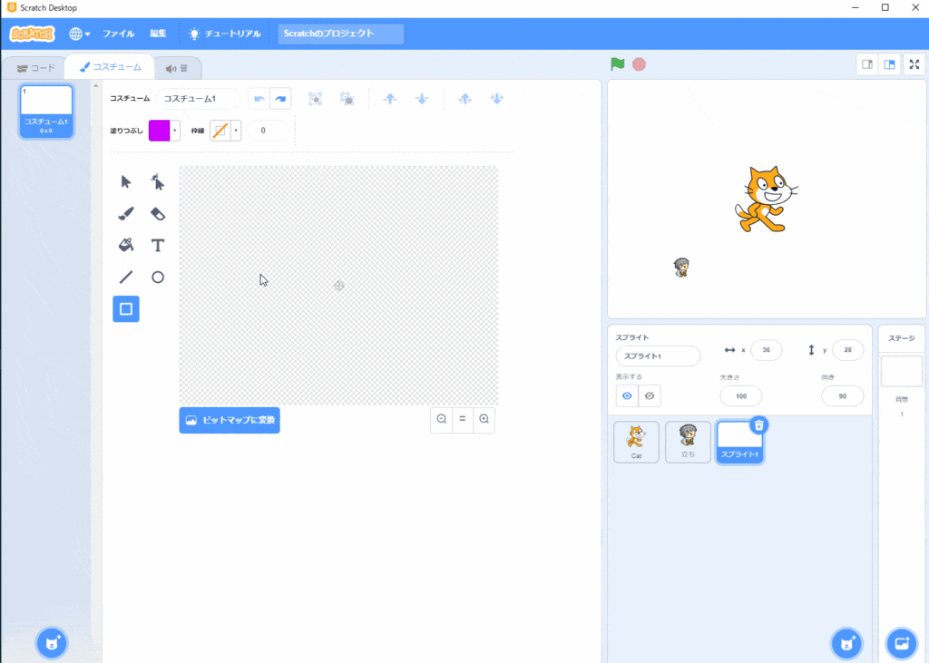
Task: Open the チュートリアル link
Action: point(225,34)
